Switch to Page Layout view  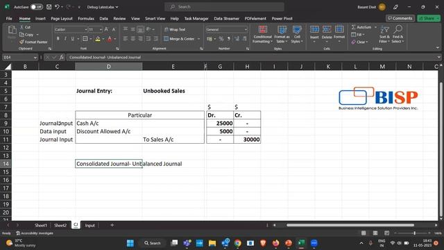pos(375,233)
